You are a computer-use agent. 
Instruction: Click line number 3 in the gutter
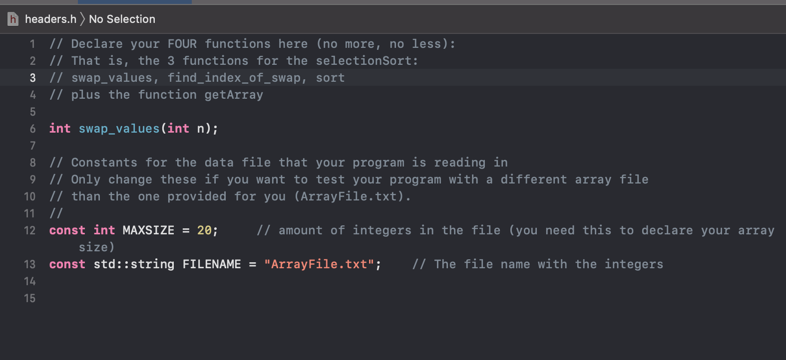pos(32,78)
